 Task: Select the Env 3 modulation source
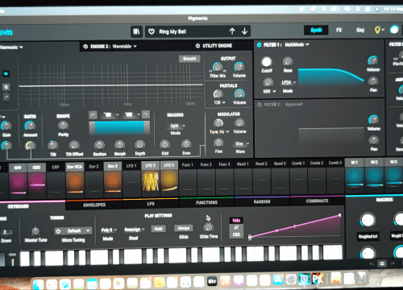pyautogui.click(x=113, y=166)
